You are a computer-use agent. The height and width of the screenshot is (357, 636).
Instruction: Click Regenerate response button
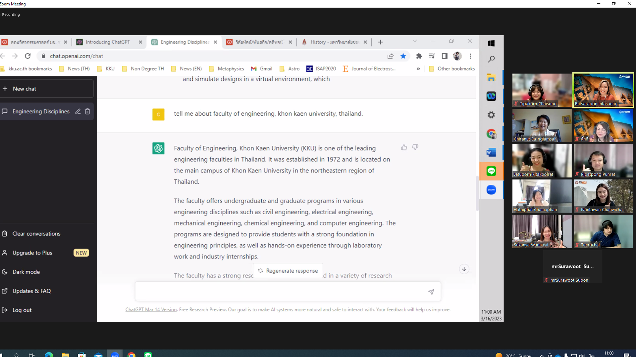click(288, 271)
